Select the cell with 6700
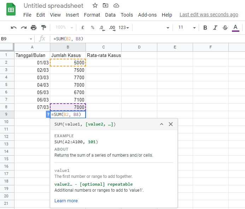This screenshot has height=209, width=245. (68, 92)
